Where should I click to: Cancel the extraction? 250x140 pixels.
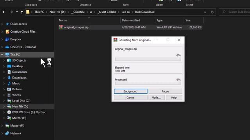[130, 98]
